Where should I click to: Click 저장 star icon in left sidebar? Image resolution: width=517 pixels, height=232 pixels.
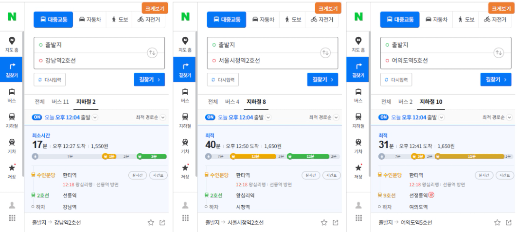coord(12,168)
